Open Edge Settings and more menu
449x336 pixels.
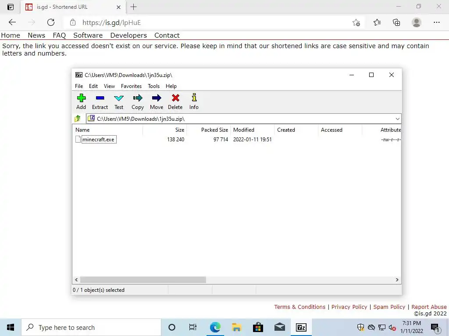tap(436, 22)
